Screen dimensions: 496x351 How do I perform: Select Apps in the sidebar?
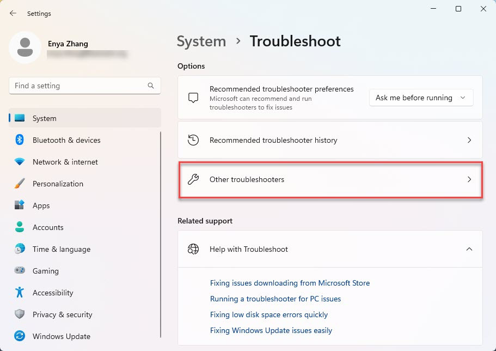[x=41, y=205]
